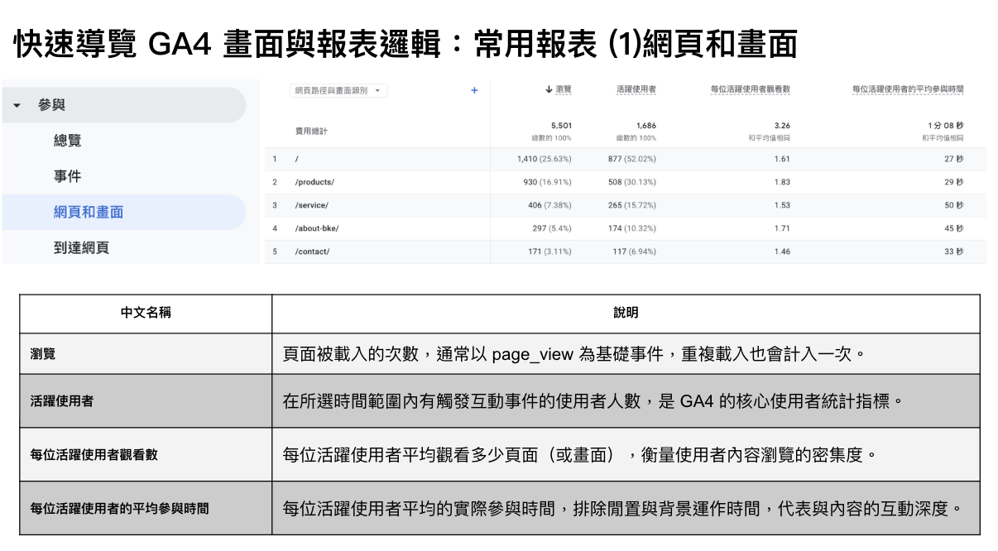Viewport: 998px width, 551px height.
Task: Select 508 (30.13%) active users cell
Action: pos(631,182)
